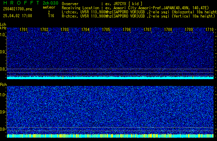Click the date 25.04.02 17:00
Viewport: 217px width, 141px height.
tap(18, 16)
